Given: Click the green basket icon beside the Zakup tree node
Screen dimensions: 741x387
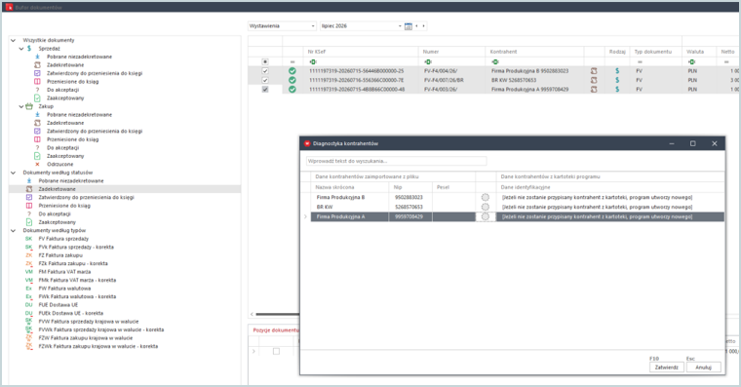Looking at the screenshot, I should 29,106.
